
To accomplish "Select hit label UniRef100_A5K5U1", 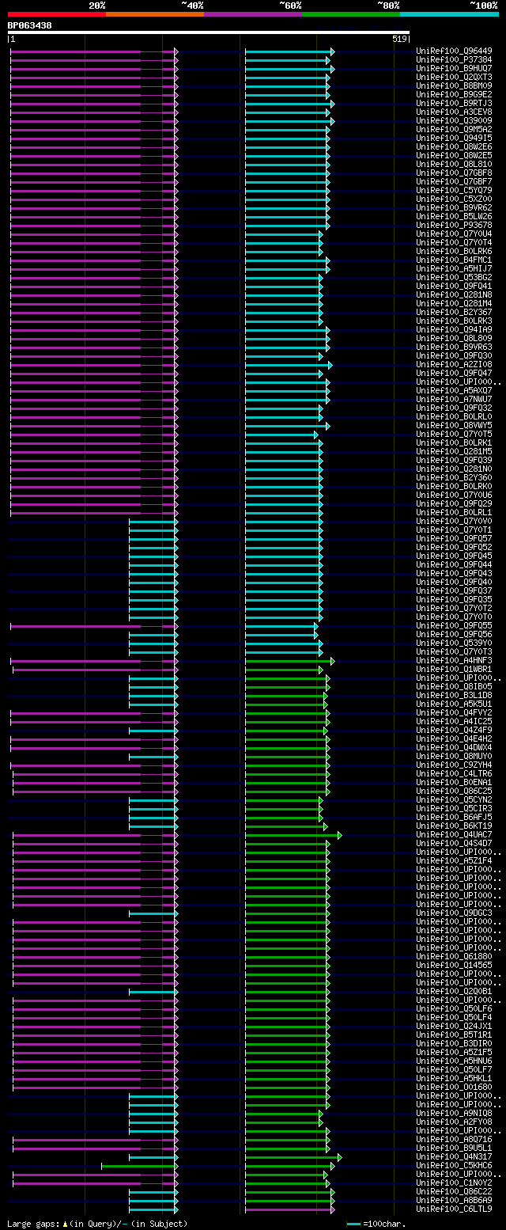I will (x=454, y=704).
